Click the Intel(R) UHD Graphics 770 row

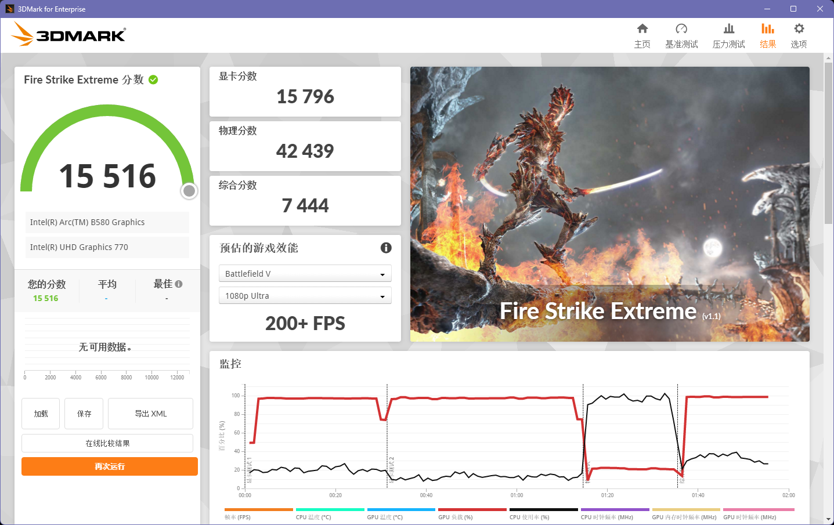coord(107,247)
